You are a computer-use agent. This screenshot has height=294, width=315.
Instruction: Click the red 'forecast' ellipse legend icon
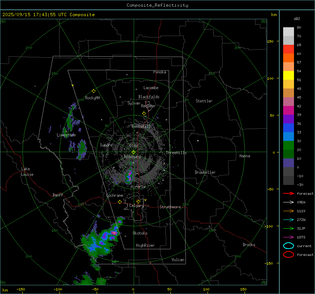(x=288, y=254)
